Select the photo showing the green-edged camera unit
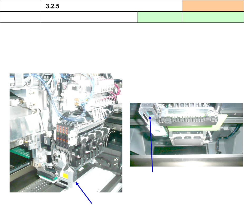Viewport: 244px width, 212px height. tap(186, 135)
